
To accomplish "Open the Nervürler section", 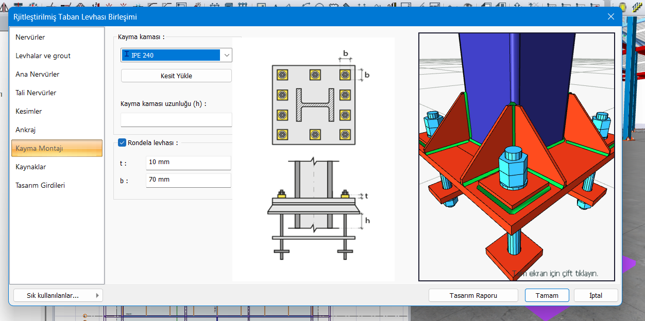I will (x=30, y=38).
